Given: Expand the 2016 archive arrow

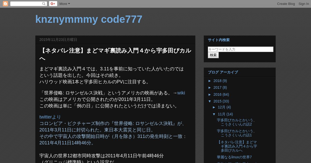Looking at the screenshot, I should tap(210, 94).
